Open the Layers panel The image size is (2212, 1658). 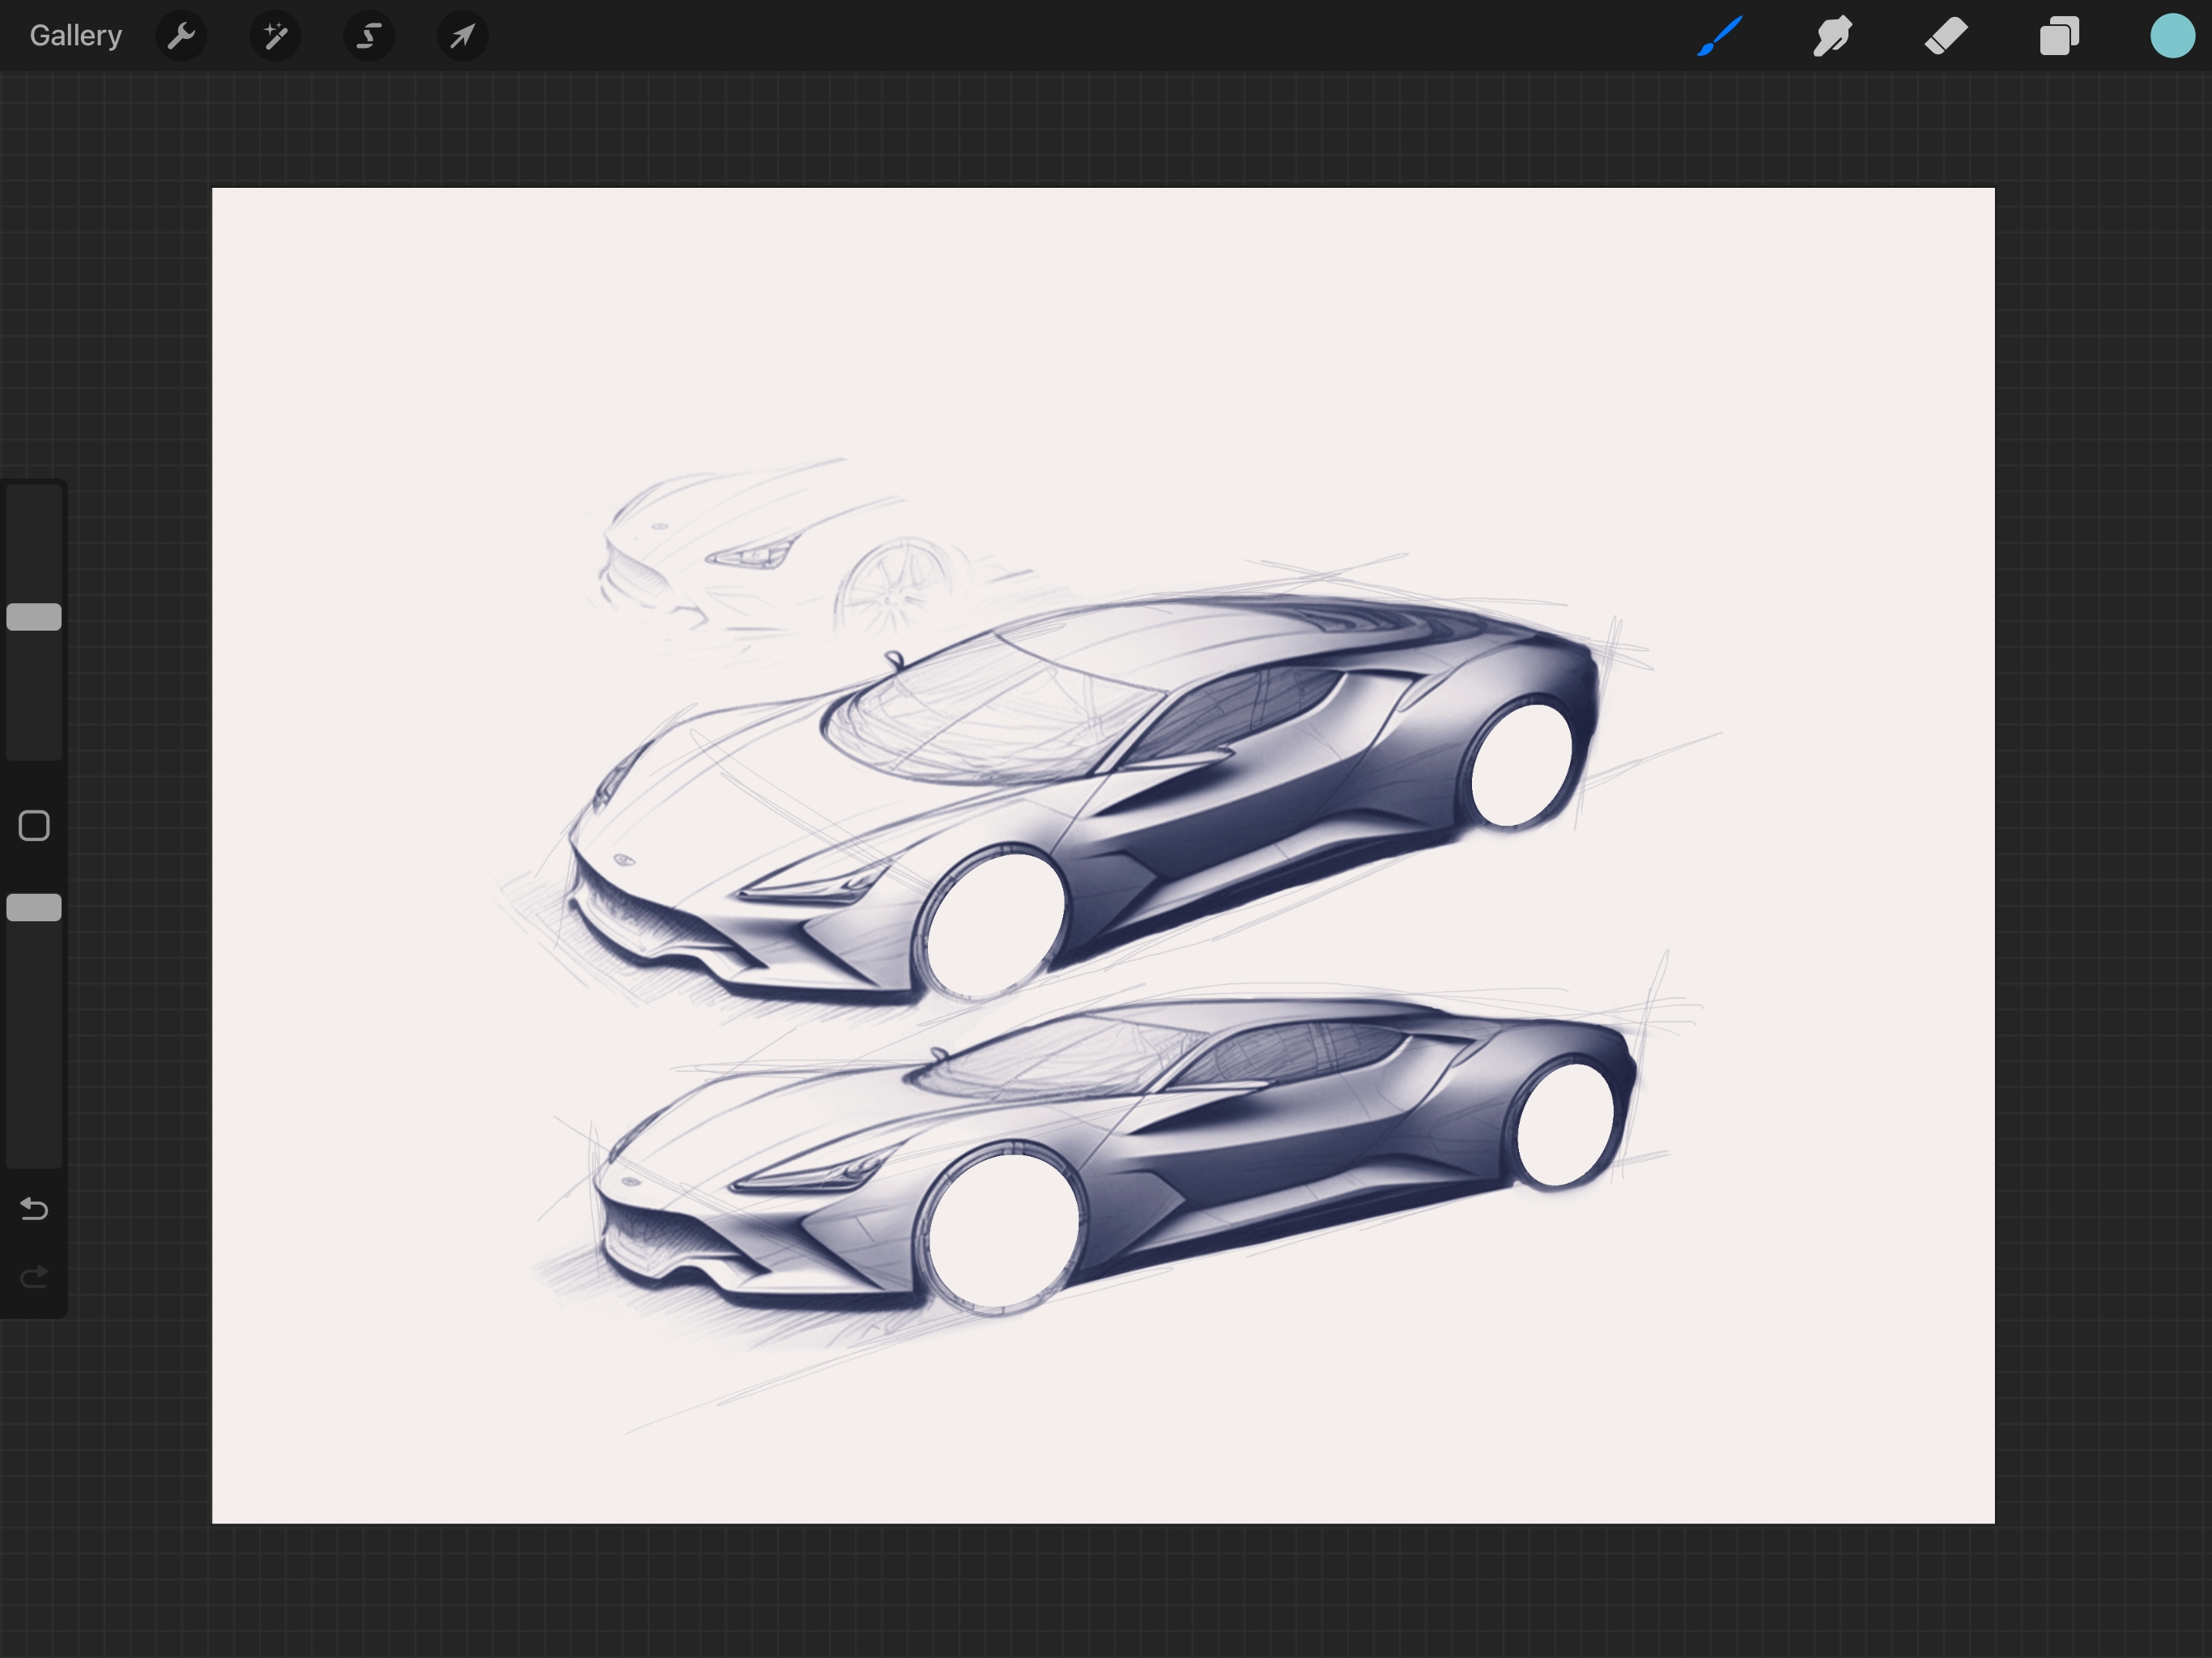[x=2058, y=36]
